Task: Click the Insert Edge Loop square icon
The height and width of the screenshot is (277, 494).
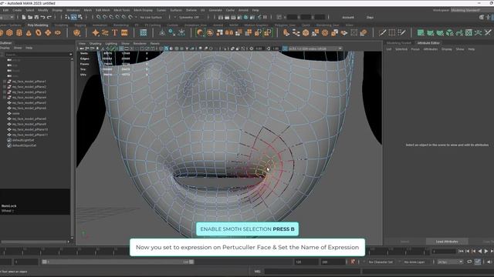Action: (392, 32)
